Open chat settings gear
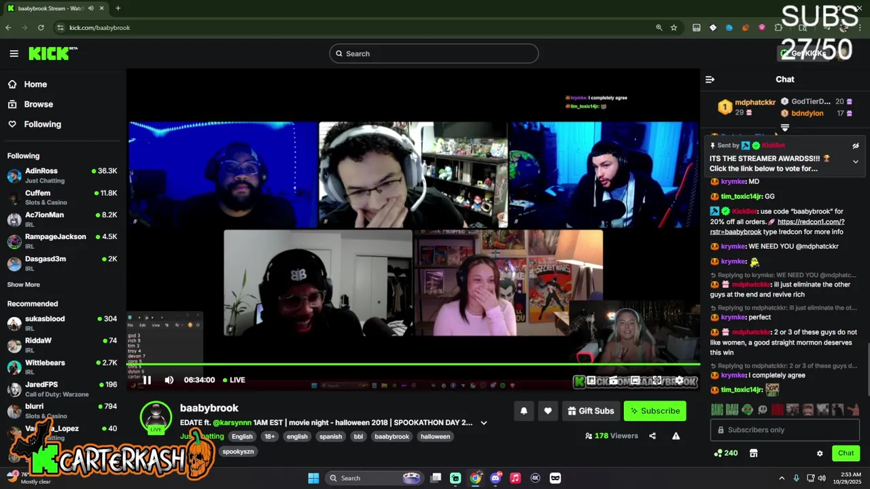Image resolution: width=870 pixels, height=489 pixels. [x=820, y=453]
